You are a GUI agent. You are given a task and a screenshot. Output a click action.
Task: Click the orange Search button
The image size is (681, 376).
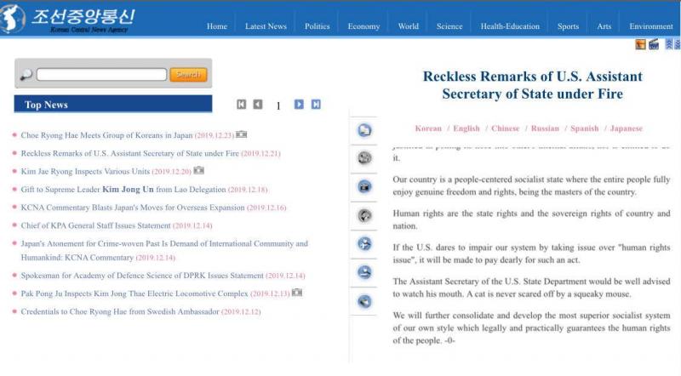[188, 75]
